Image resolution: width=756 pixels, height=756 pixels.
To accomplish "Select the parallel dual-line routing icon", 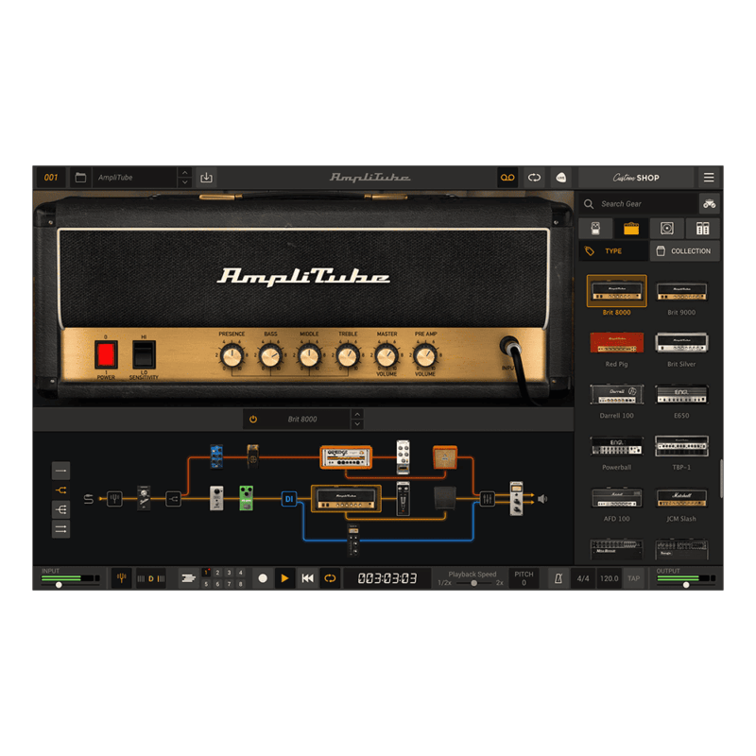I will [x=60, y=529].
